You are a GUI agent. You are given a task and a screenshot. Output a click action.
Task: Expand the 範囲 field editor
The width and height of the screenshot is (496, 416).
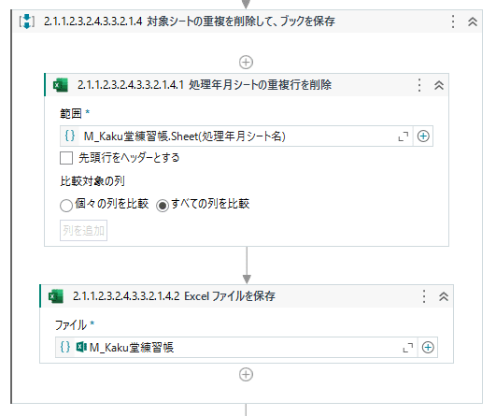click(x=403, y=136)
